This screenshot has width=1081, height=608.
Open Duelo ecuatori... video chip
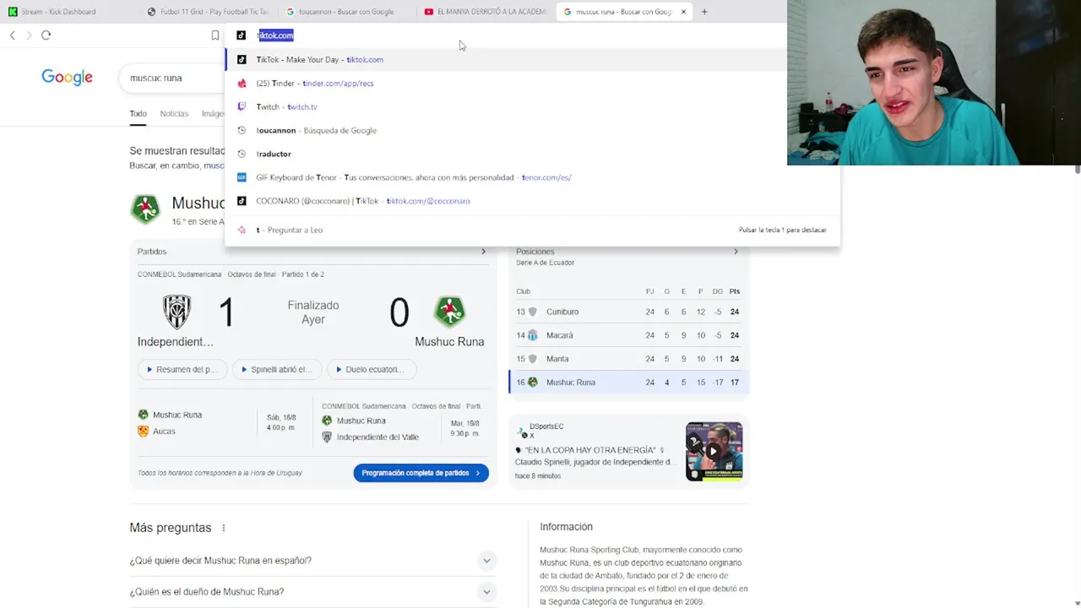(371, 369)
